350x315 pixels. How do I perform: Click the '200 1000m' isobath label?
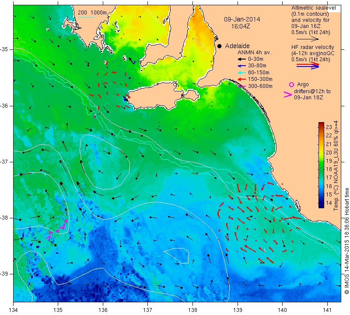92,13
